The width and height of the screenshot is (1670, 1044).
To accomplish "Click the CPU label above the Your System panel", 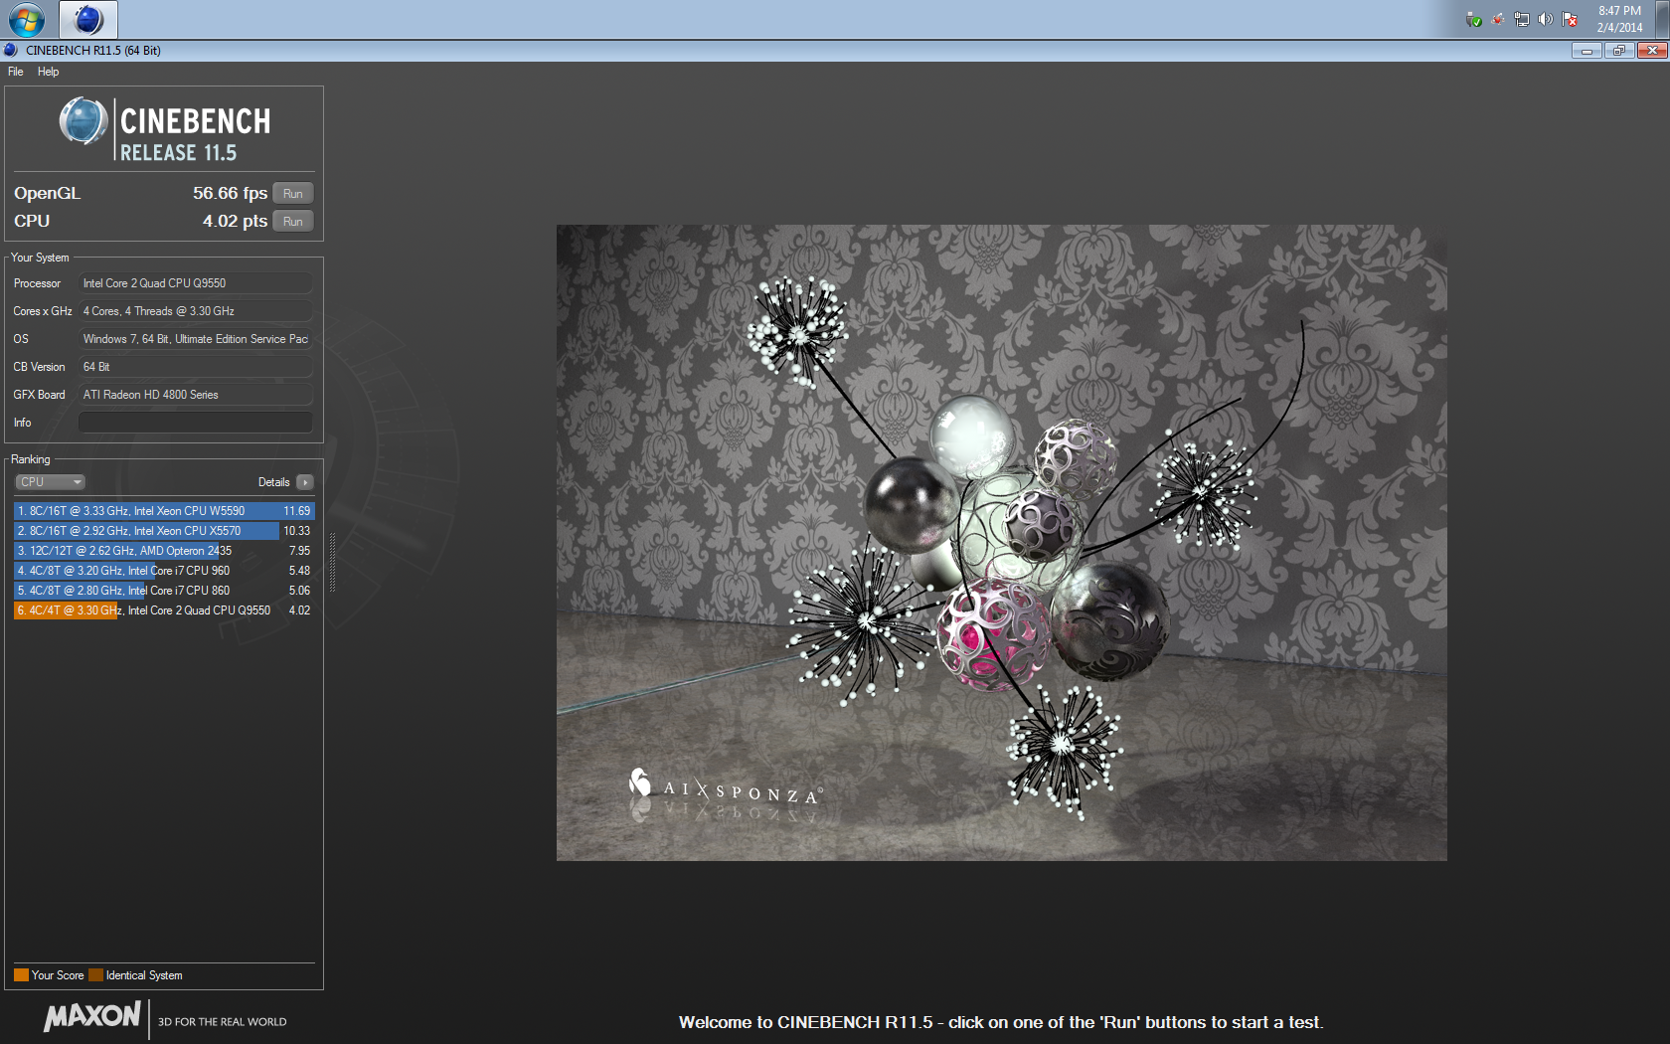I will click(32, 221).
